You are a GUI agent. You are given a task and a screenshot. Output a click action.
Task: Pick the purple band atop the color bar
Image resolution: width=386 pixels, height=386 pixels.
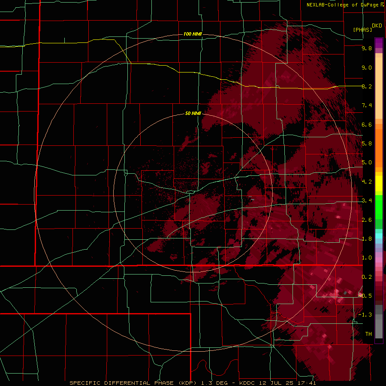click(x=379, y=43)
